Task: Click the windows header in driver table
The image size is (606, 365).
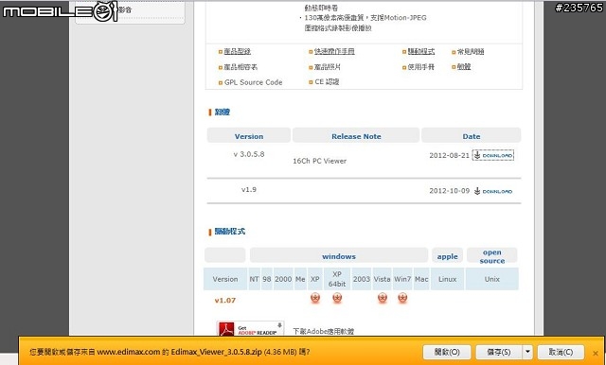Action: pyautogui.click(x=339, y=256)
